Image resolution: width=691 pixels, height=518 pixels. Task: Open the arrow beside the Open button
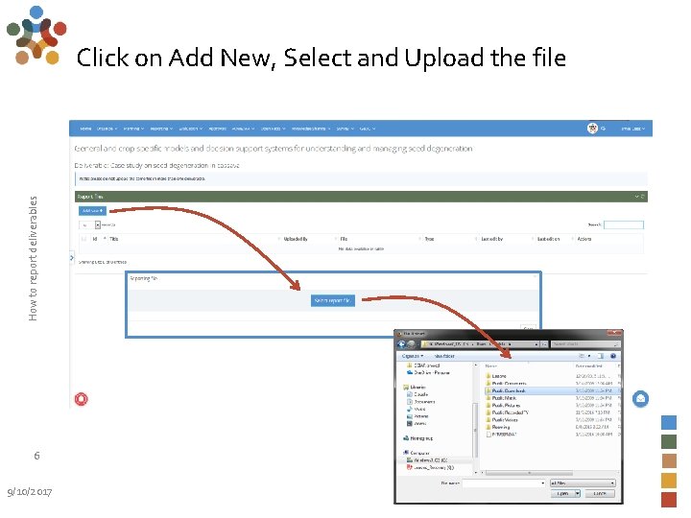click(578, 493)
